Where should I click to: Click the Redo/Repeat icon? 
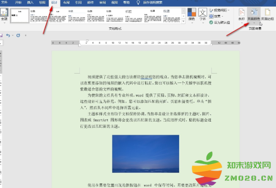[18, 36]
